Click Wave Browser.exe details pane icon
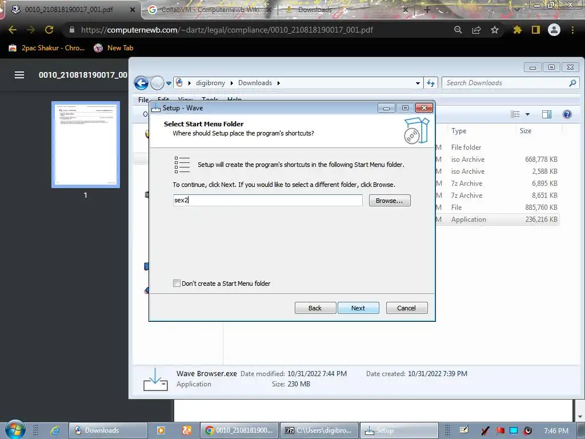The height and width of the screenshot is (439, 585). [x=155, y=380]
